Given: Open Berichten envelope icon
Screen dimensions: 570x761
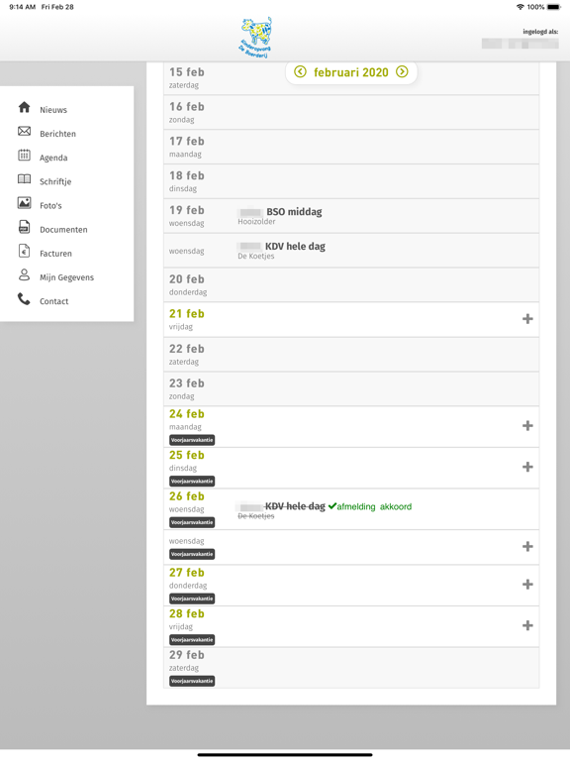Looking at the screenshot, I should (24, 131).
